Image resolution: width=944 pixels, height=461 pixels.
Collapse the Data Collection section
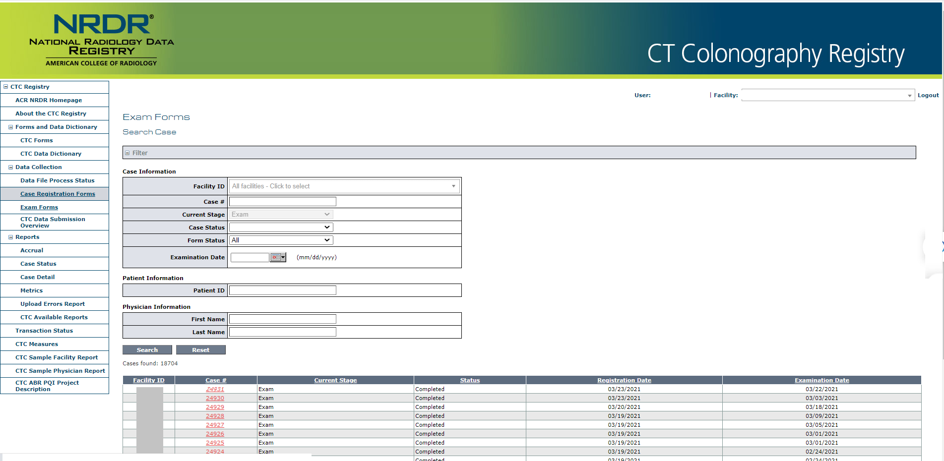(11, 167)
